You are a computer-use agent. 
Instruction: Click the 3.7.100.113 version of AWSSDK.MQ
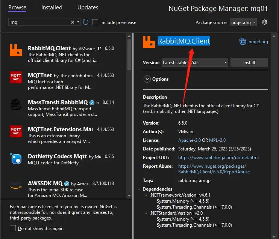[103, 183]
